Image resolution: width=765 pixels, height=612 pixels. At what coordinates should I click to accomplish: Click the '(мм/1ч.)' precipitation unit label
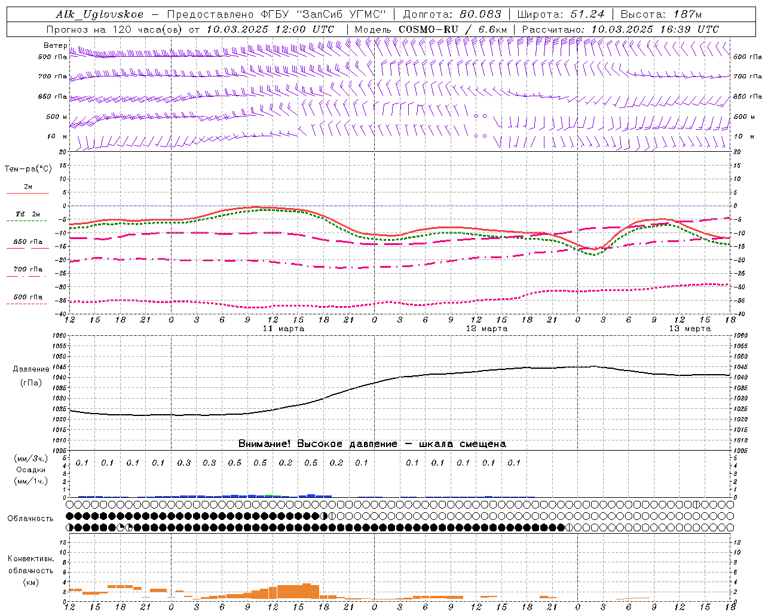31,481
